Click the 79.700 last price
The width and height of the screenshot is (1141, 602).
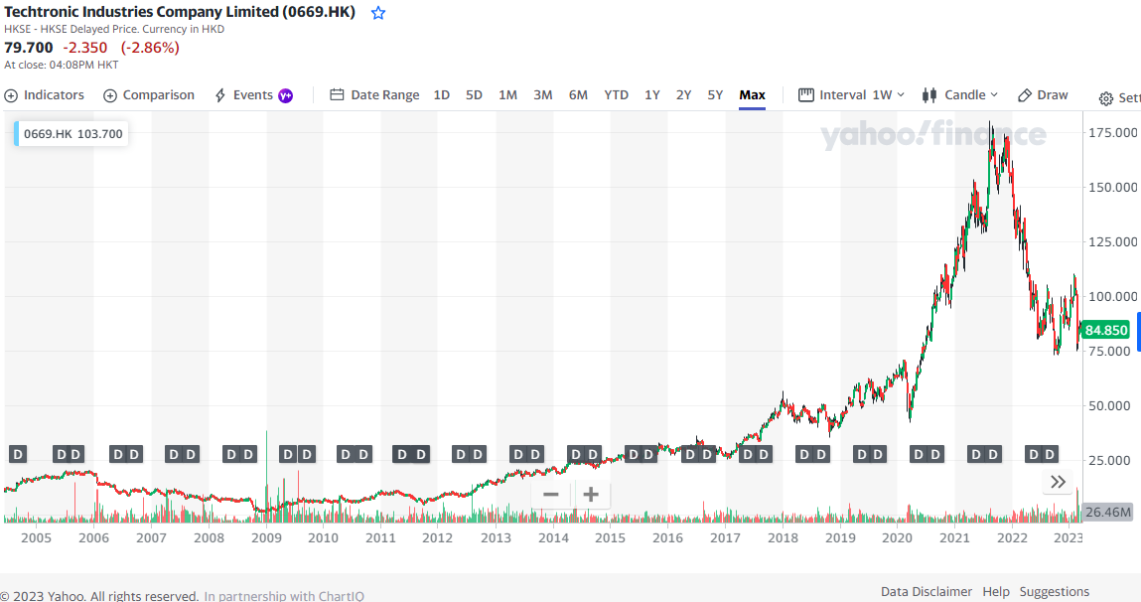tap(29, 48)
